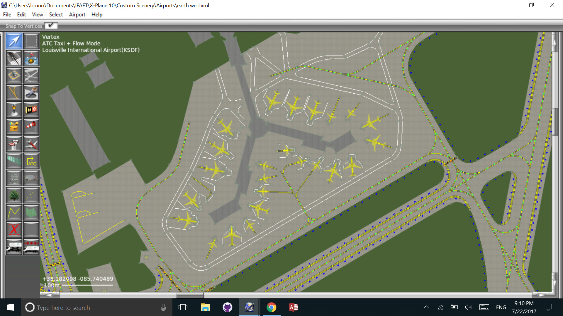Click horizontal scrollbar thumb
This screenshot has width=563, height=316.
[190, 295]
